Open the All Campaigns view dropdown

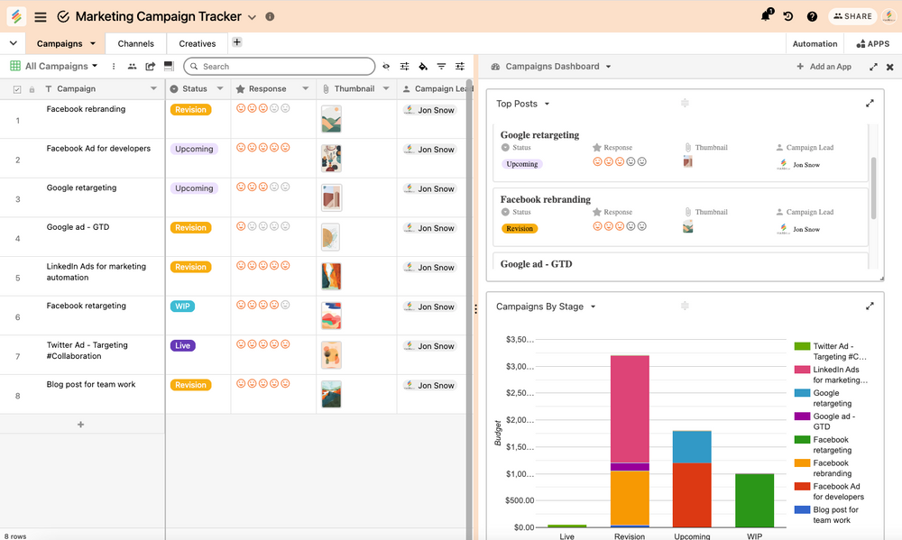click(x=61, y=67)
